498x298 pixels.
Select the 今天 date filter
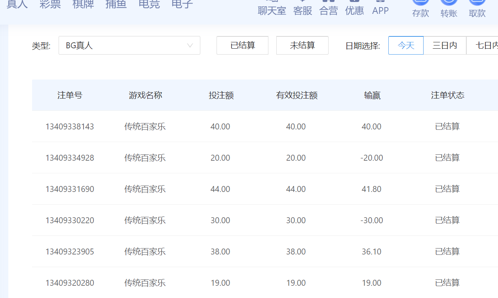point(406,46)
